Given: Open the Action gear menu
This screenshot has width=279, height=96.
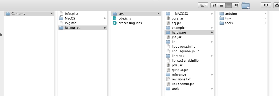Looking at the screenshot, I should pyautogui.click(x=276, y=5).
